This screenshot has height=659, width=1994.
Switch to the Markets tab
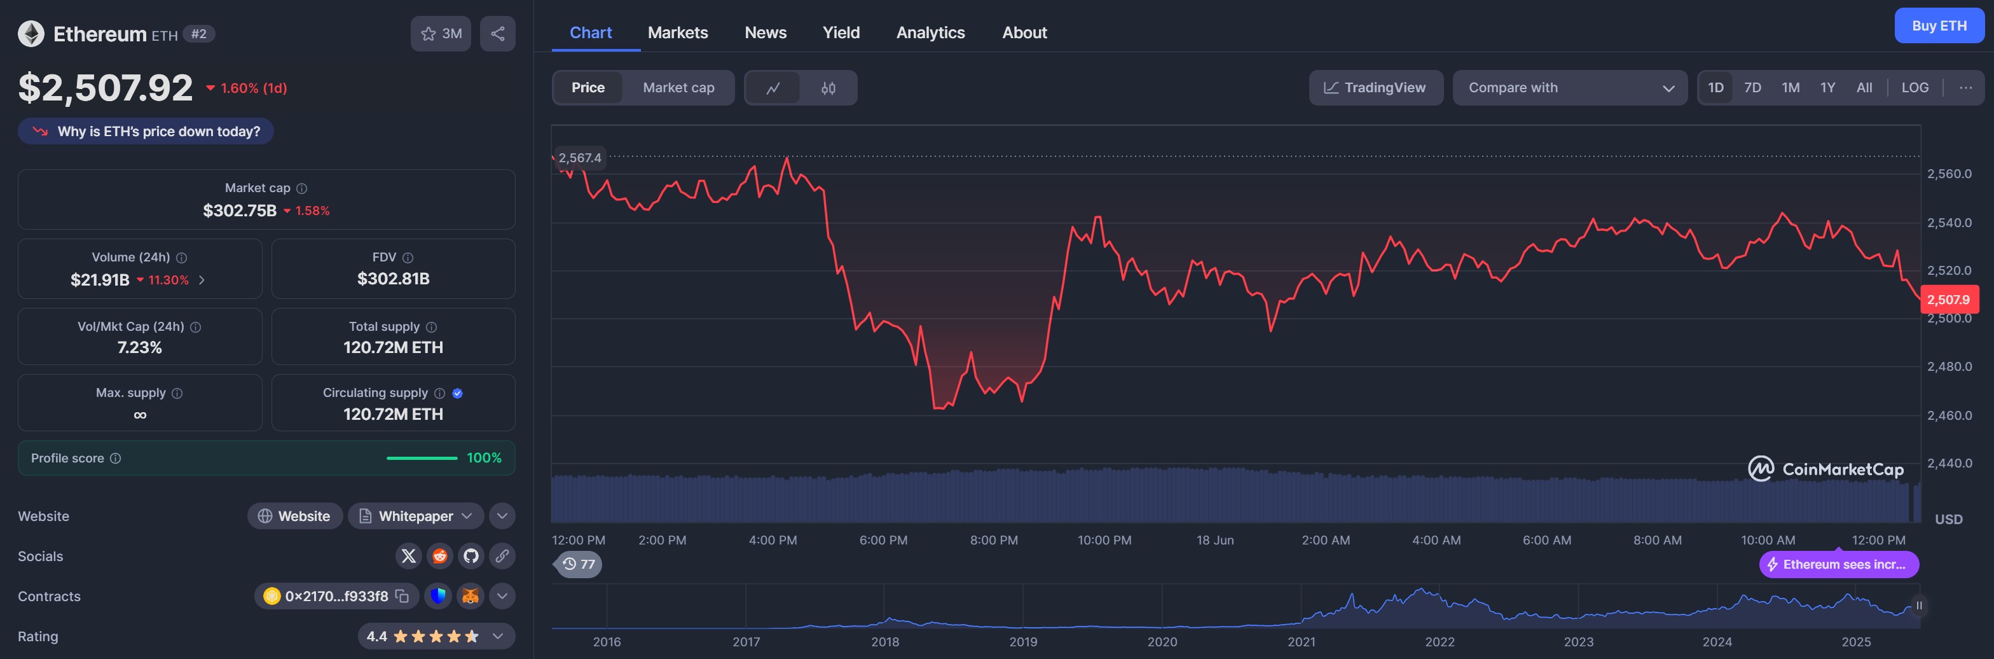pos(678,32)
